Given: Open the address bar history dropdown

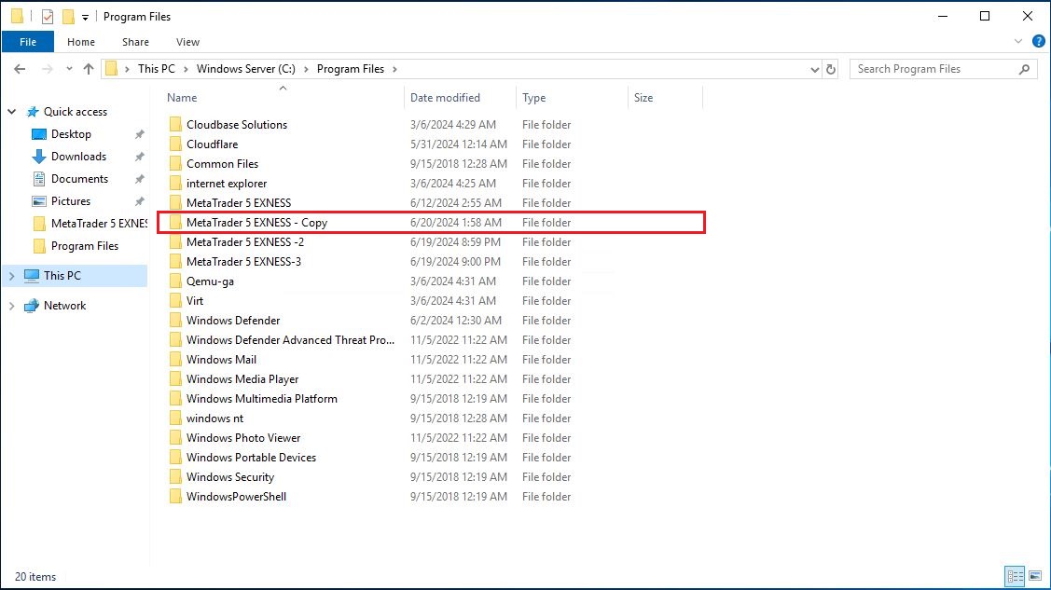Looking at the screenshot, I should coord(814,69).
